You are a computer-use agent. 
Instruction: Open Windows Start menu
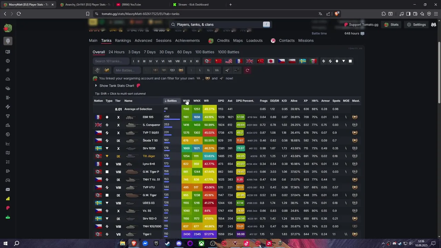click(x=6, y=244)
